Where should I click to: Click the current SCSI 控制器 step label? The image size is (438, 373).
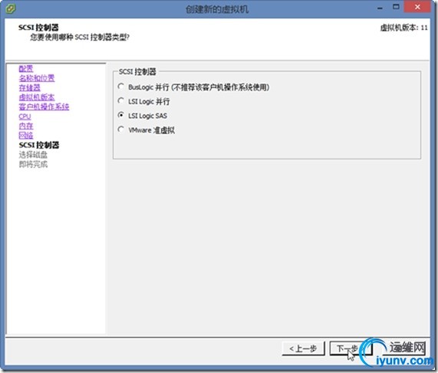39,145
